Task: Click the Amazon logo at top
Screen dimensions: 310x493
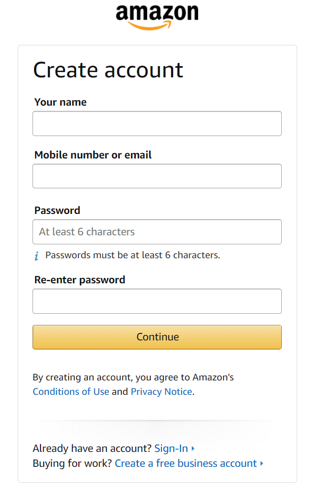Action: (x=157, y=17)
